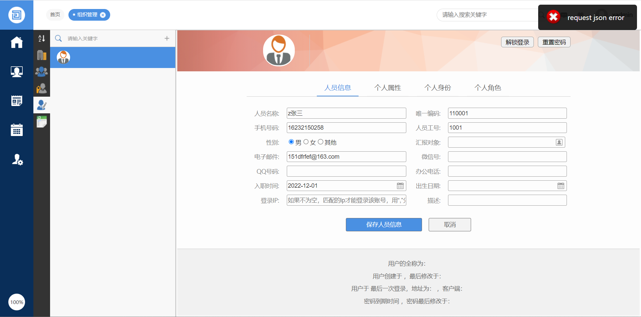
Task: Open the news bulletin icon in sidebar
Action: pyautogui.click(x=17, y=101)
